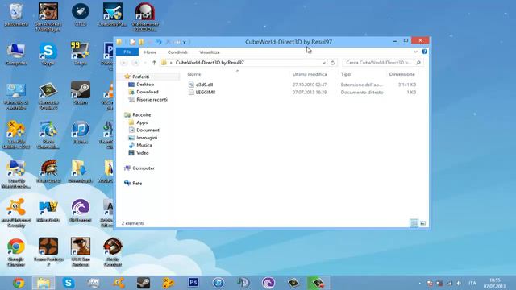This screenshot has width=516, height=290.
Task: Click the search box in Explorer
Action: 379,63
